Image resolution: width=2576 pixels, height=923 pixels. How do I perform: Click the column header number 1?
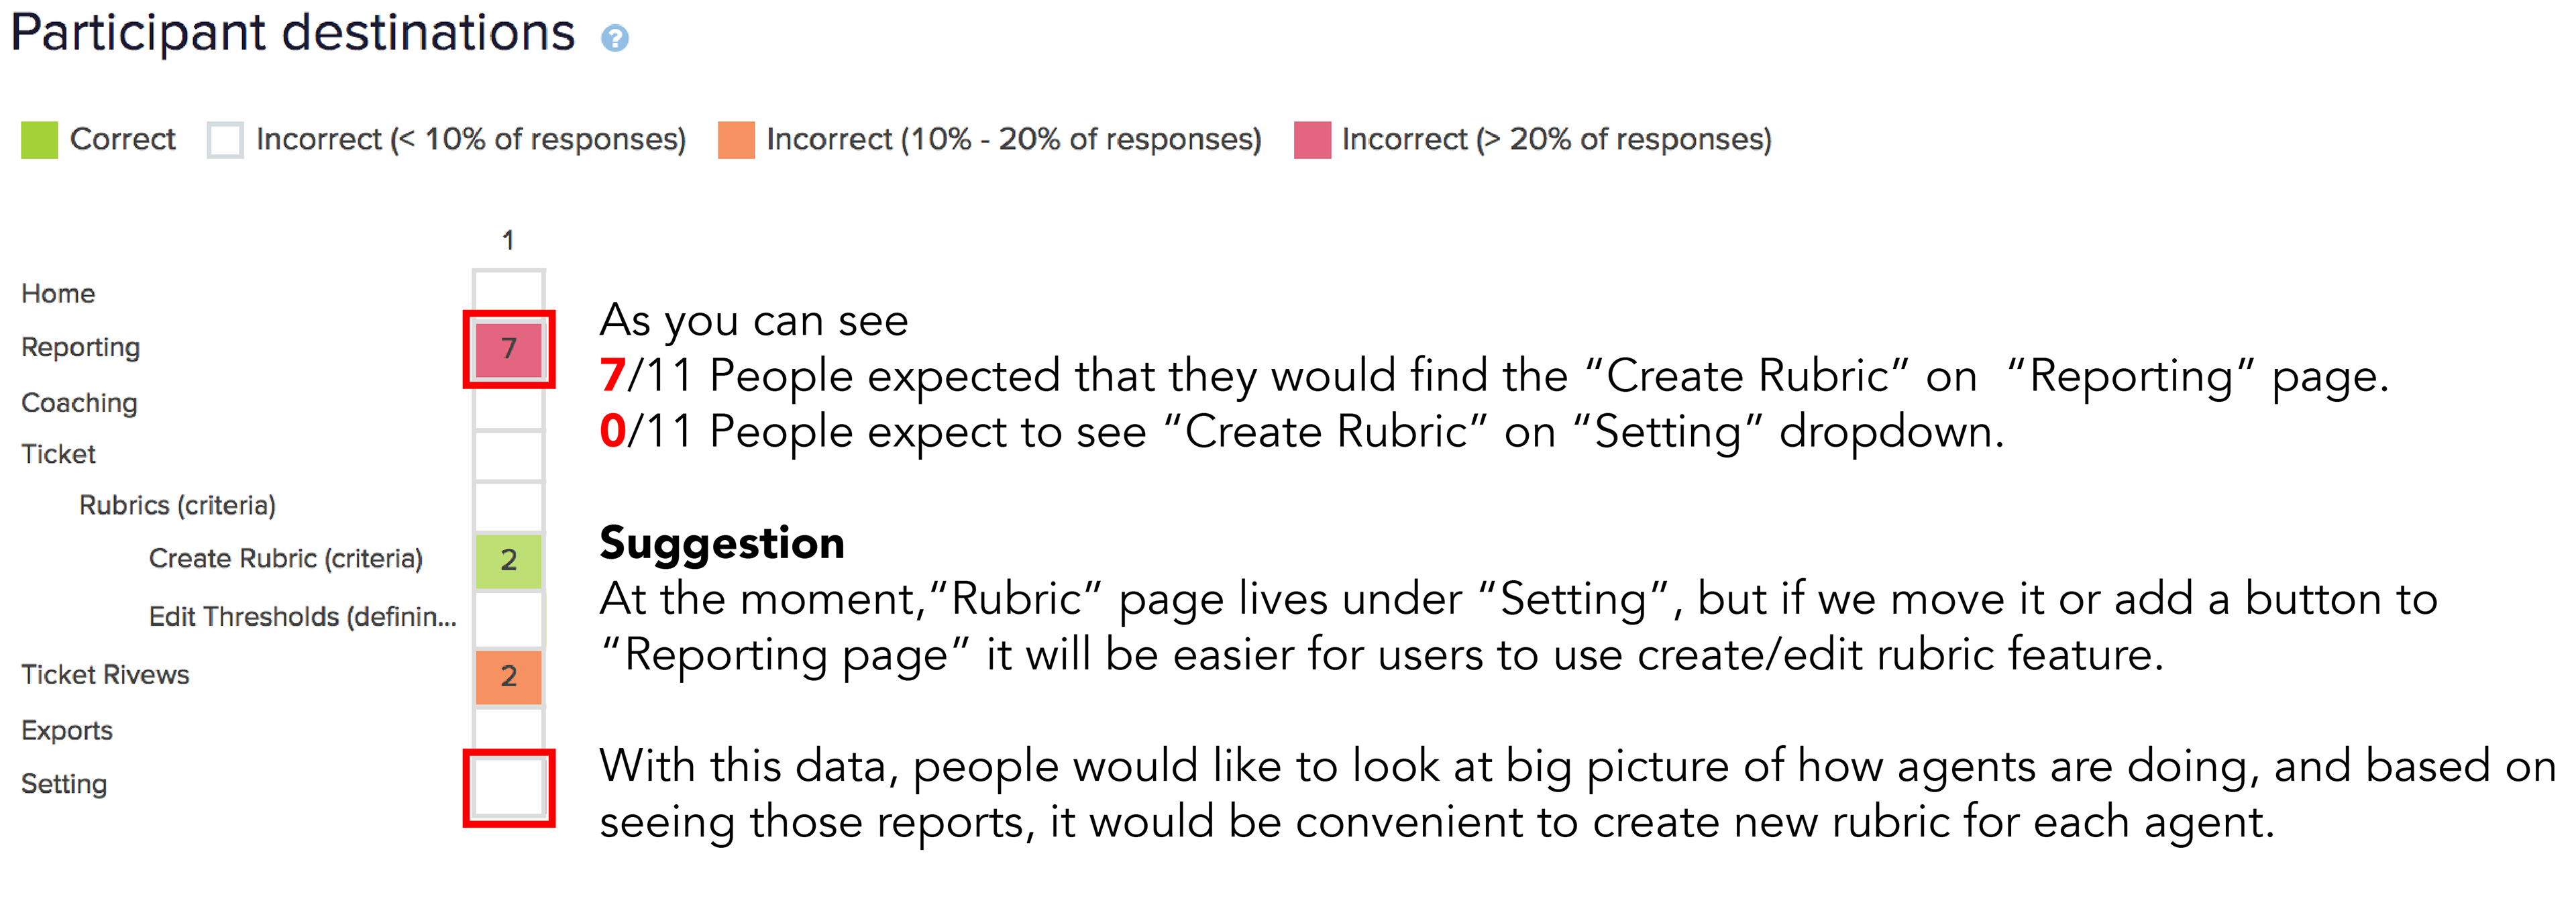pyautogui.click(x=508, y=241)
